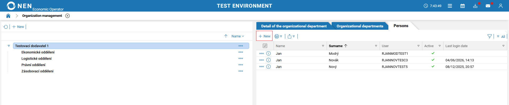Open row actions menu for Modrý
Screen dimensions: 509x105
tap(262, 53)
